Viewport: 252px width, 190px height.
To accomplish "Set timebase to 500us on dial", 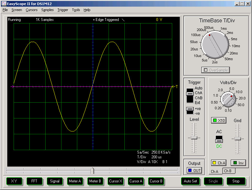I will 209,28.
